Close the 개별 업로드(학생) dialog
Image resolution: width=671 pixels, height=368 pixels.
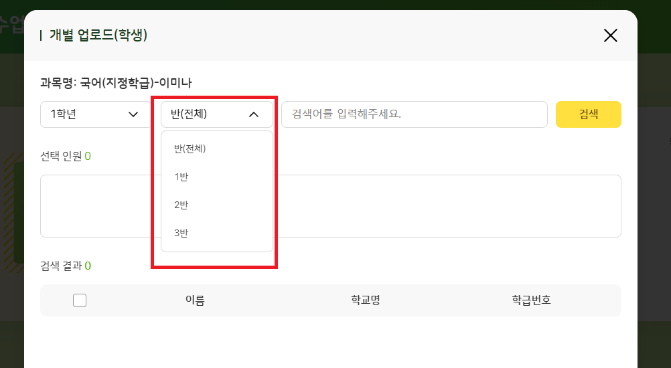[x=610, y=35]
